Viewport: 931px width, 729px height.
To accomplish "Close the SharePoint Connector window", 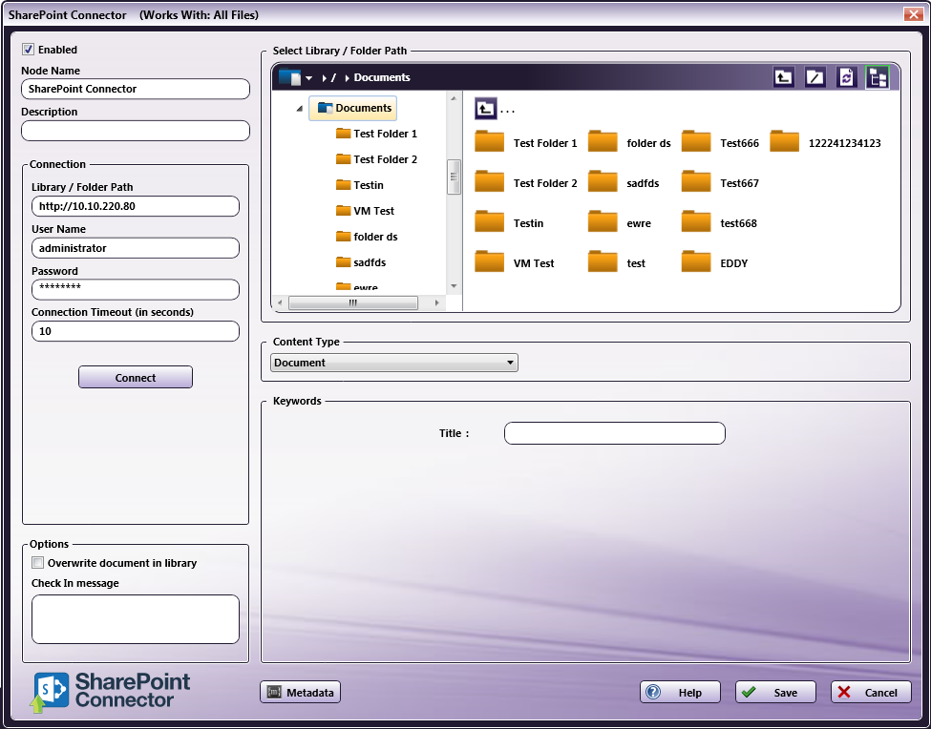I will click(x=913, y=14).
